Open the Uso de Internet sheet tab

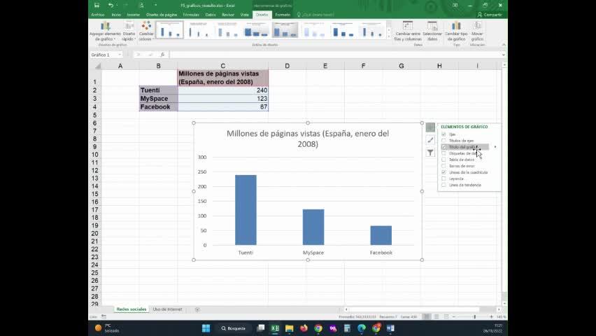(167, 309)
